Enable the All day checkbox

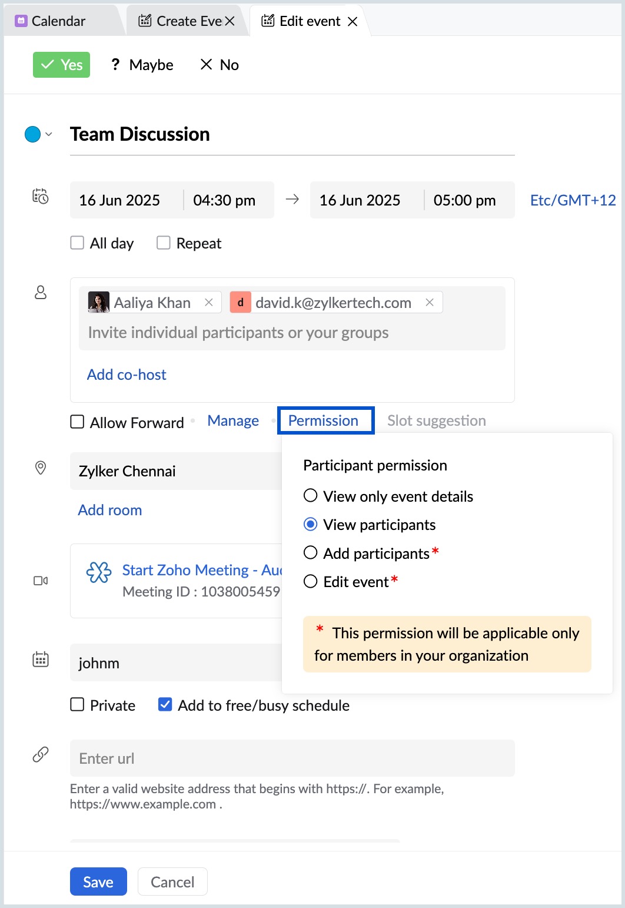pyautogui.click(x=77, y=243)
